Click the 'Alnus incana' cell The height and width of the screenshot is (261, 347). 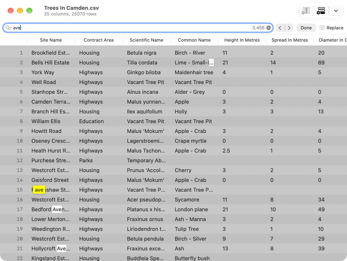pos(142,92)
